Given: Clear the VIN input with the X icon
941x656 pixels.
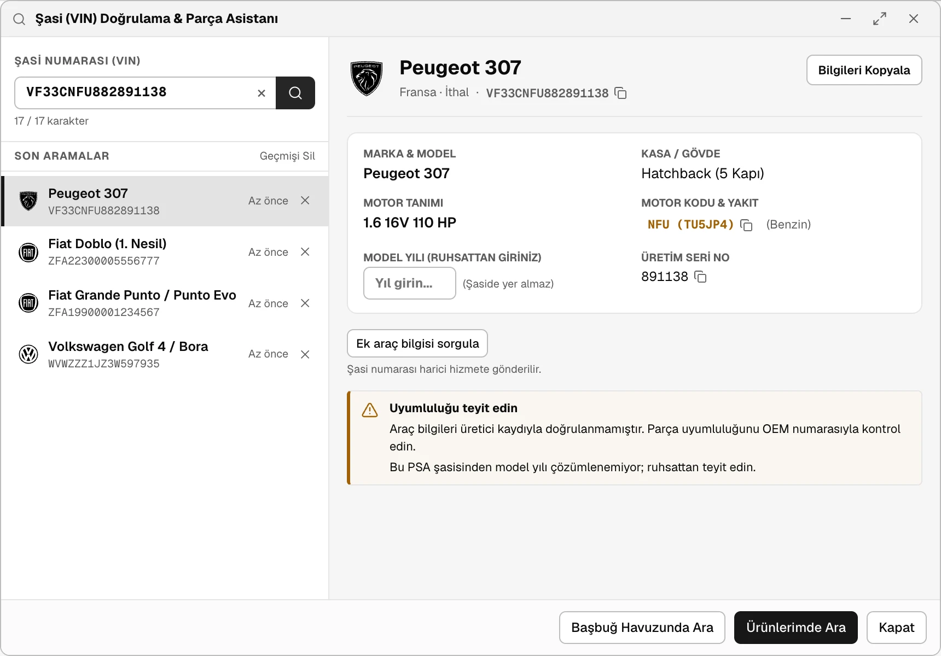Looking at the screenshot, I should 262,93.
